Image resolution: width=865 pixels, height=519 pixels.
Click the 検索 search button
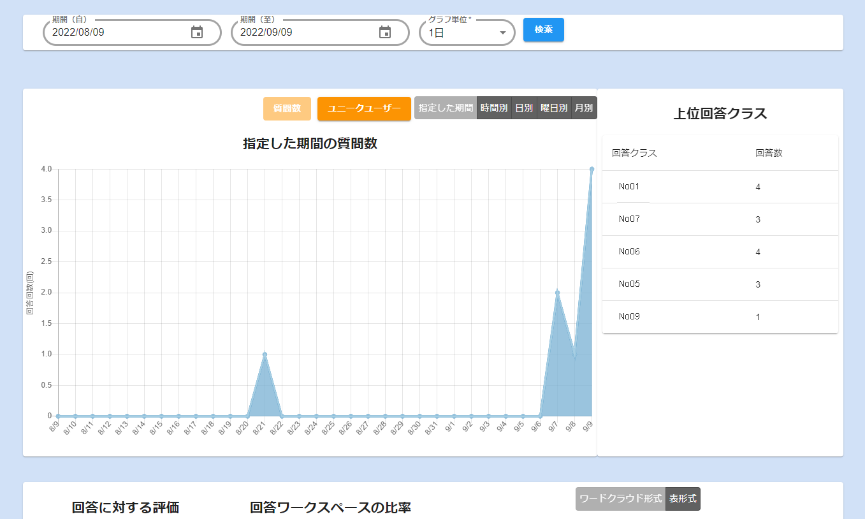click(x=543, y=30)
